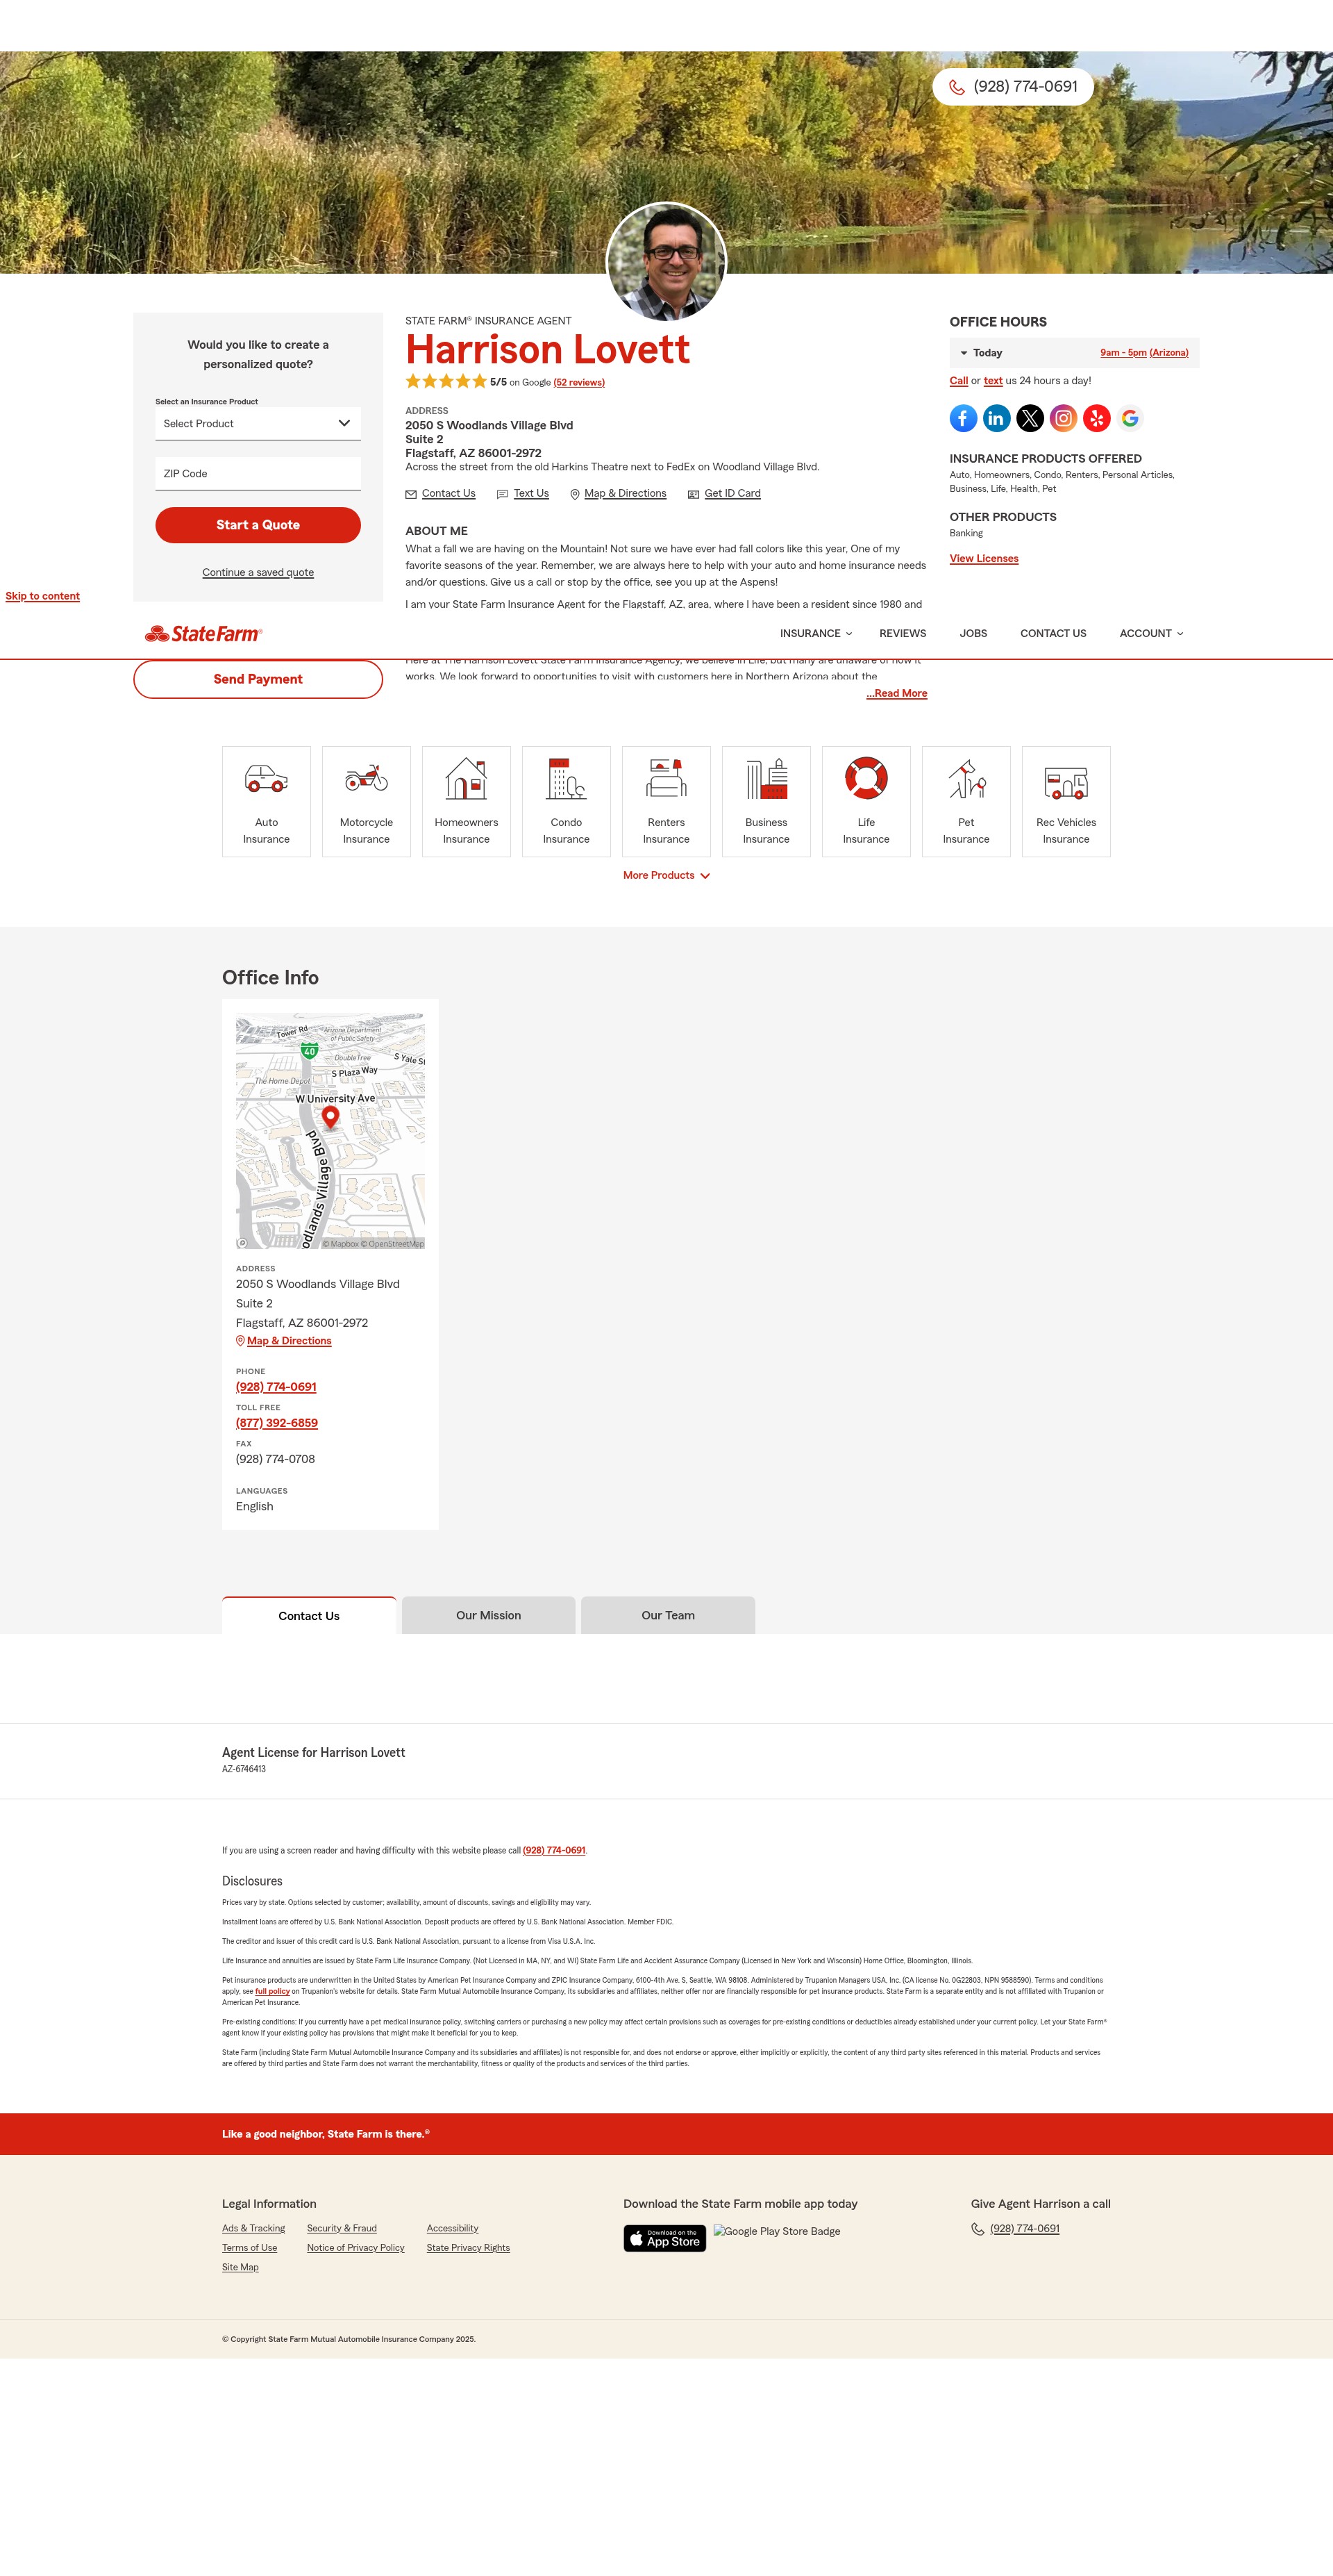Open the State Privacy Rights link

(x=468, y=2247)
